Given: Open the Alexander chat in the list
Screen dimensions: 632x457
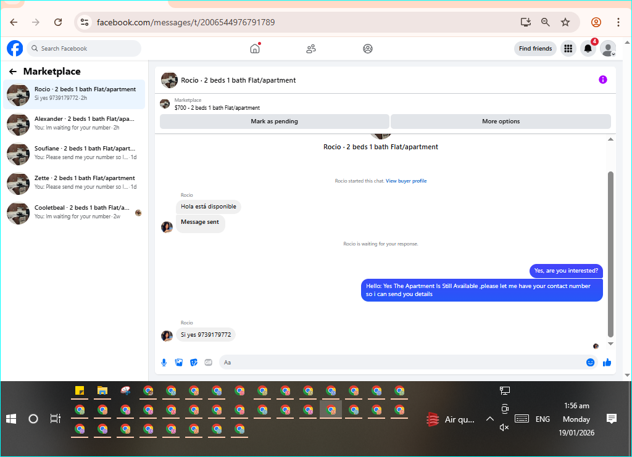Looking at the screenshot, I should [x=74, y=124].
